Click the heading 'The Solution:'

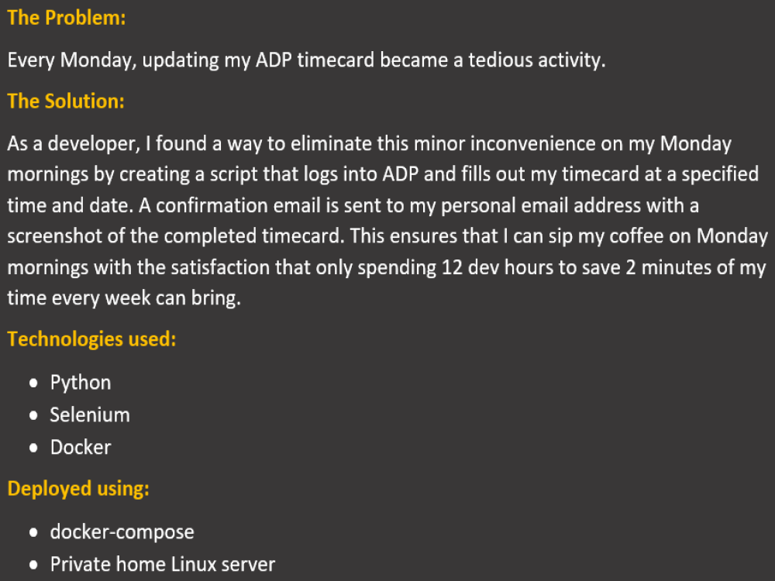66,101
